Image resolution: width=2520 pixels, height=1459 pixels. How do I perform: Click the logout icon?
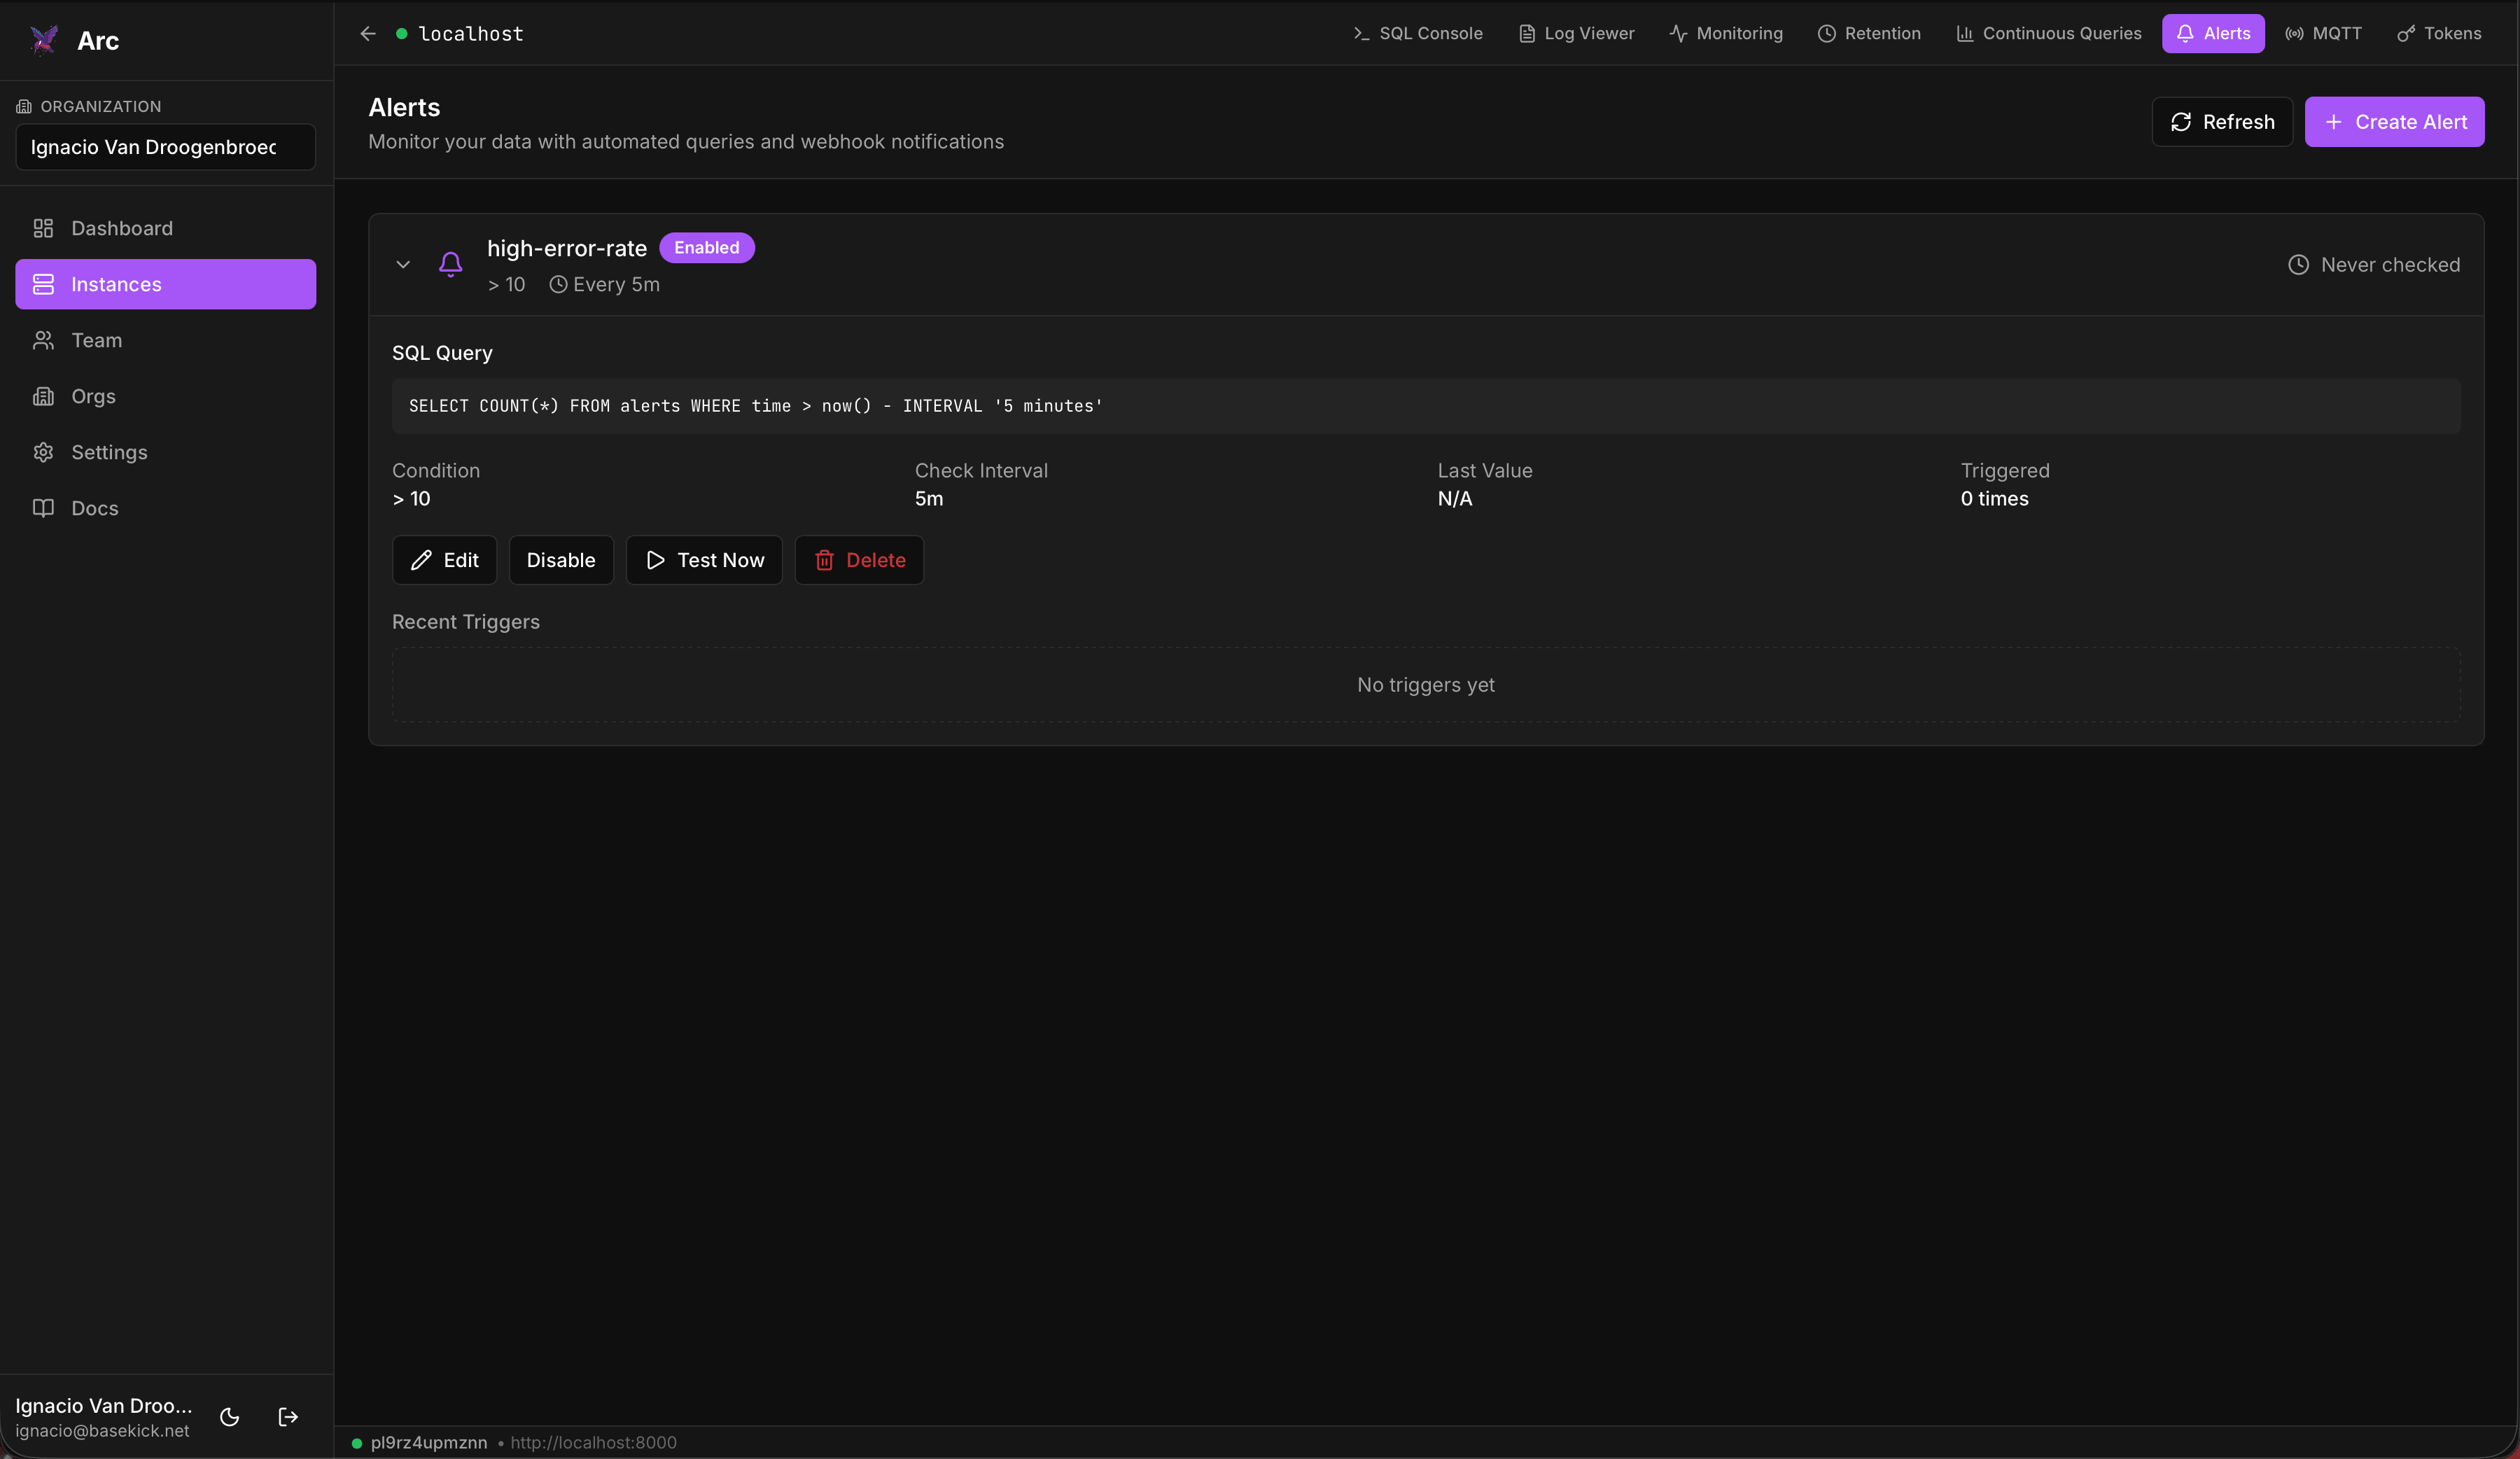click(288, 1416)
